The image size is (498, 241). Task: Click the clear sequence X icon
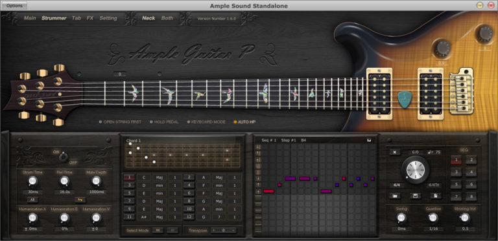point(395,152)
